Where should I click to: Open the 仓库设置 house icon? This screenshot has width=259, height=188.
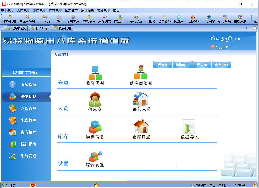pyautogui.click(x=141, y=129)
